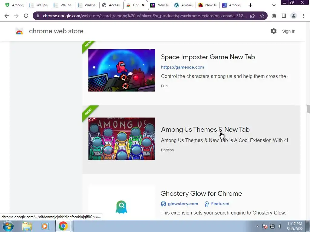Click the verified checkmark badge beside glowstery.com

coord(163,204)
